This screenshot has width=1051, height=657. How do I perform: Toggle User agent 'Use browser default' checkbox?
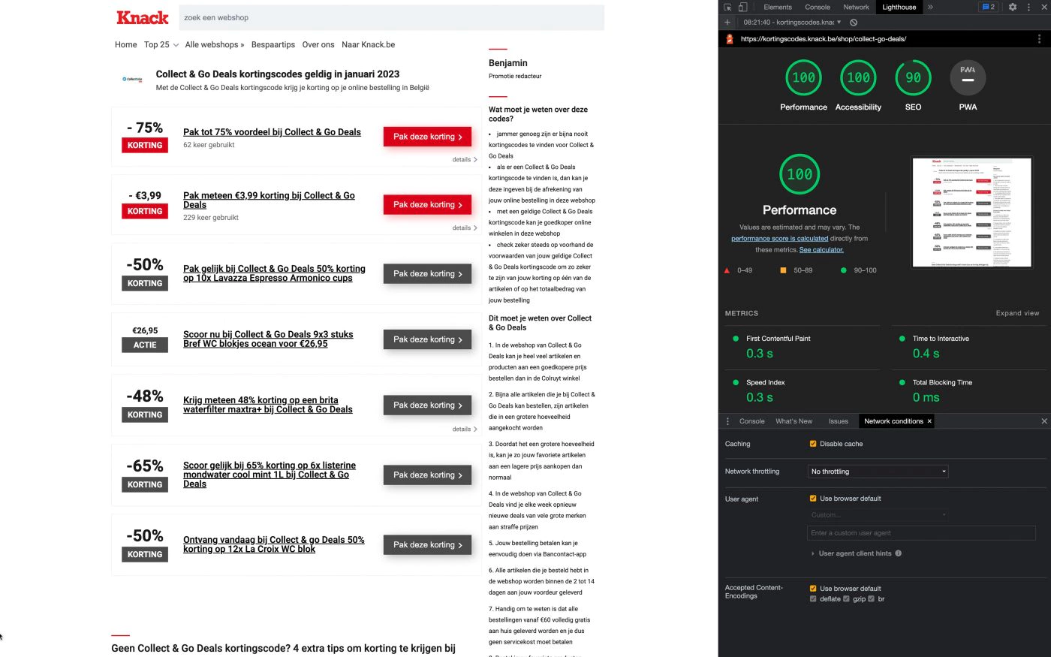pos(813,499)
